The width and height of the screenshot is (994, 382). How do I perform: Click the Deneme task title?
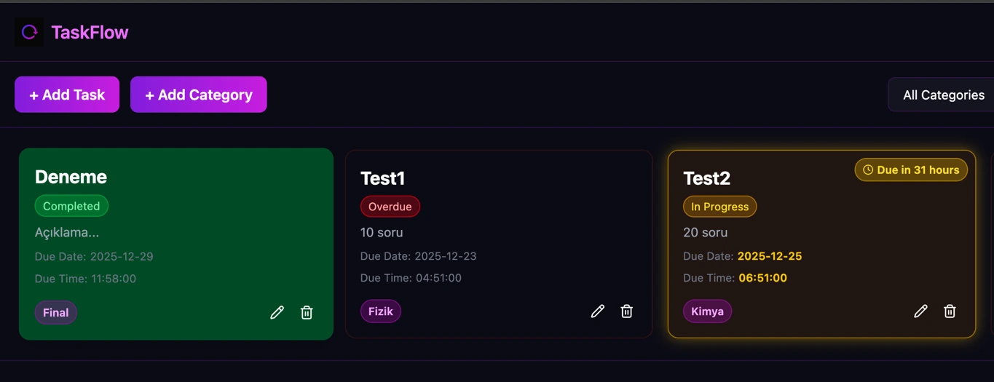coord(71,177)
